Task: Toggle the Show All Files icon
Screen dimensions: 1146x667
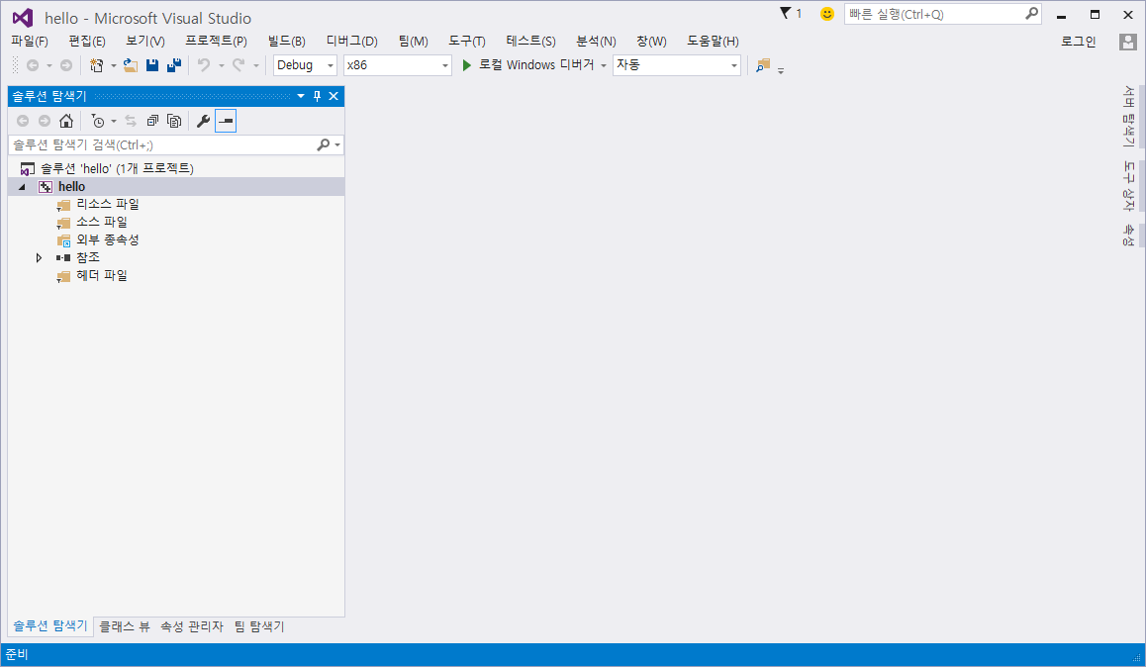Action: tap(174, 121)
